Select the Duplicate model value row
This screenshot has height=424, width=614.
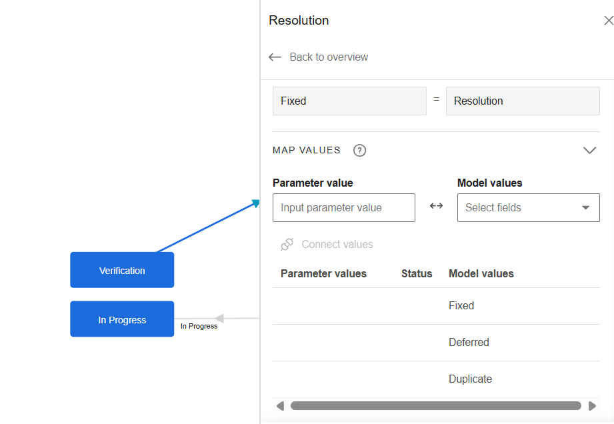(x=436, y=379)
